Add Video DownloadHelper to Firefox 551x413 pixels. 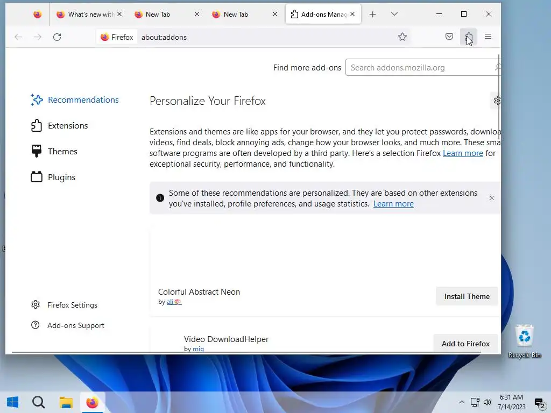(465, 344)
